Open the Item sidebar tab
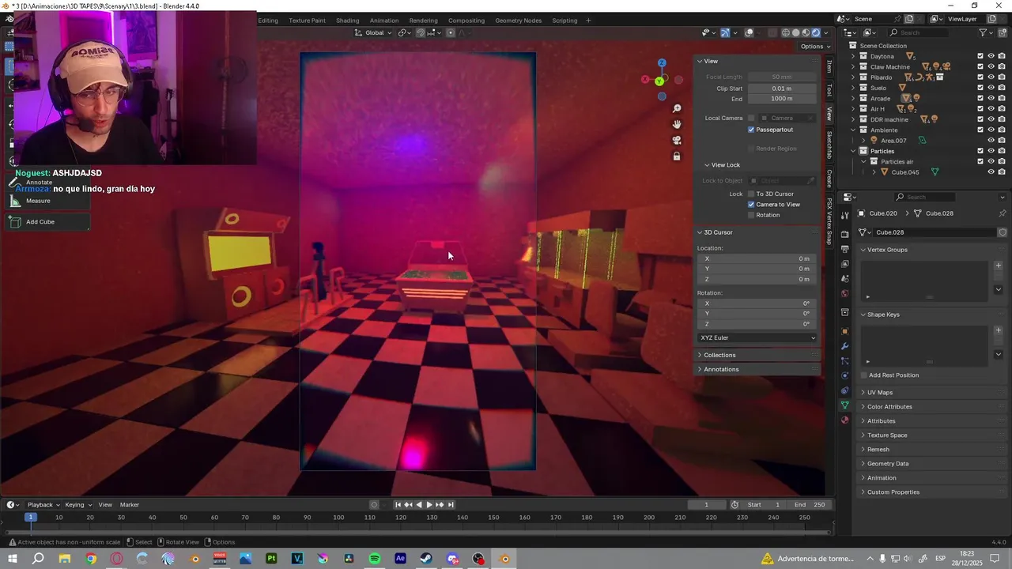 click(x=829, y=67)
